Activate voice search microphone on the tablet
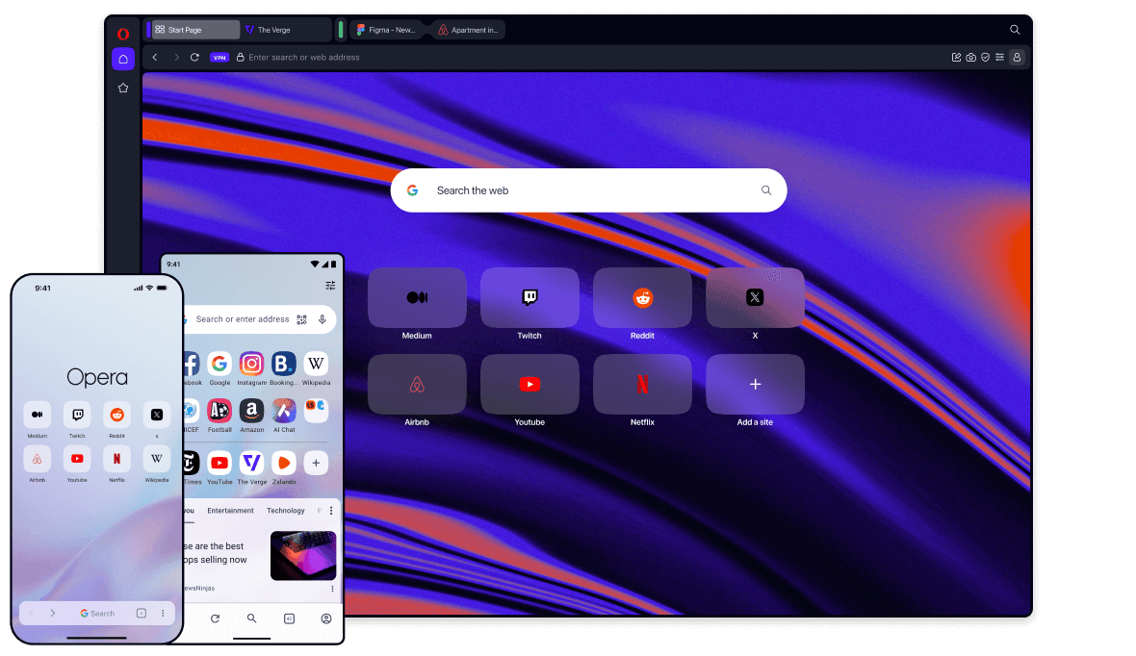1136x656 pixels. [323, 319]
